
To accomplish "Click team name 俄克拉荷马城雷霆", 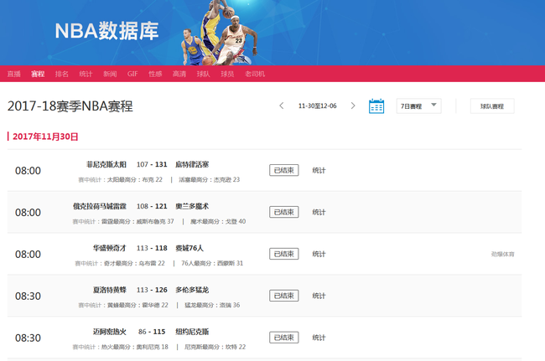I will pyautogui.click(x=100, y=206).
